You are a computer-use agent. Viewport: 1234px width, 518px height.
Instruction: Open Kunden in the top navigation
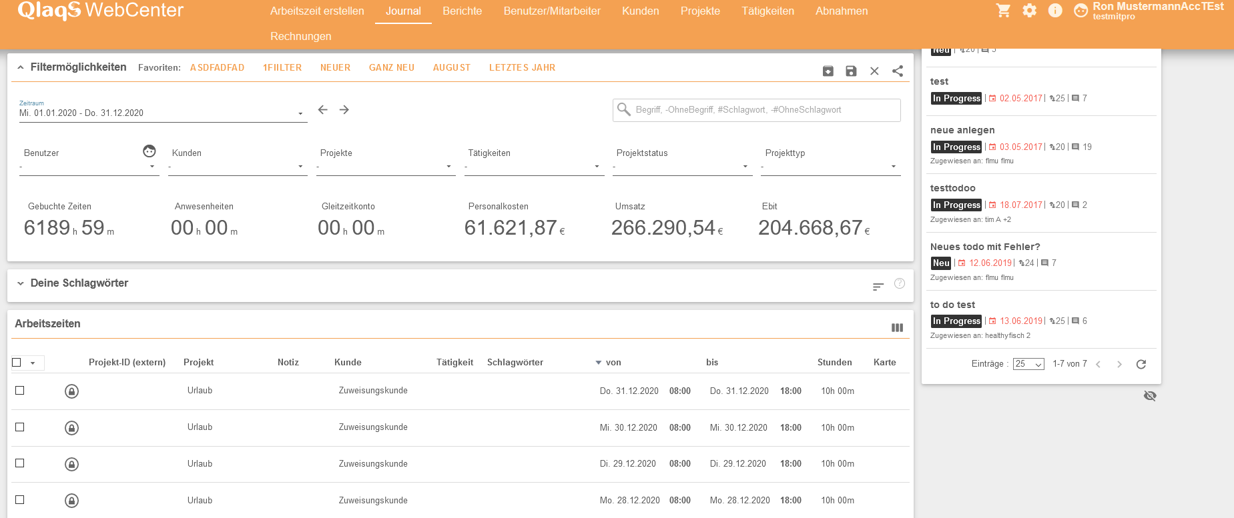tap(641, 11)
